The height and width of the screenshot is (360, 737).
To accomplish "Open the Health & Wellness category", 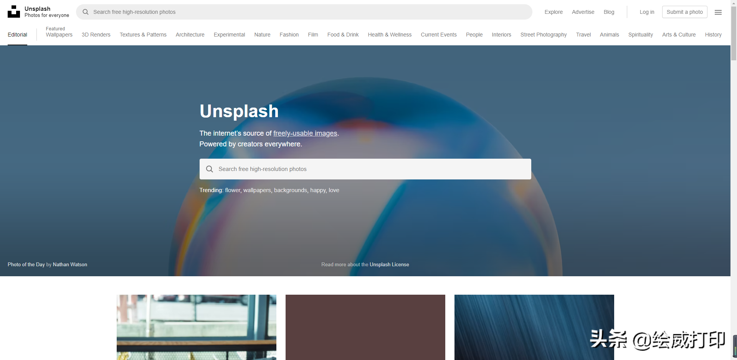I will click(390, 35).
